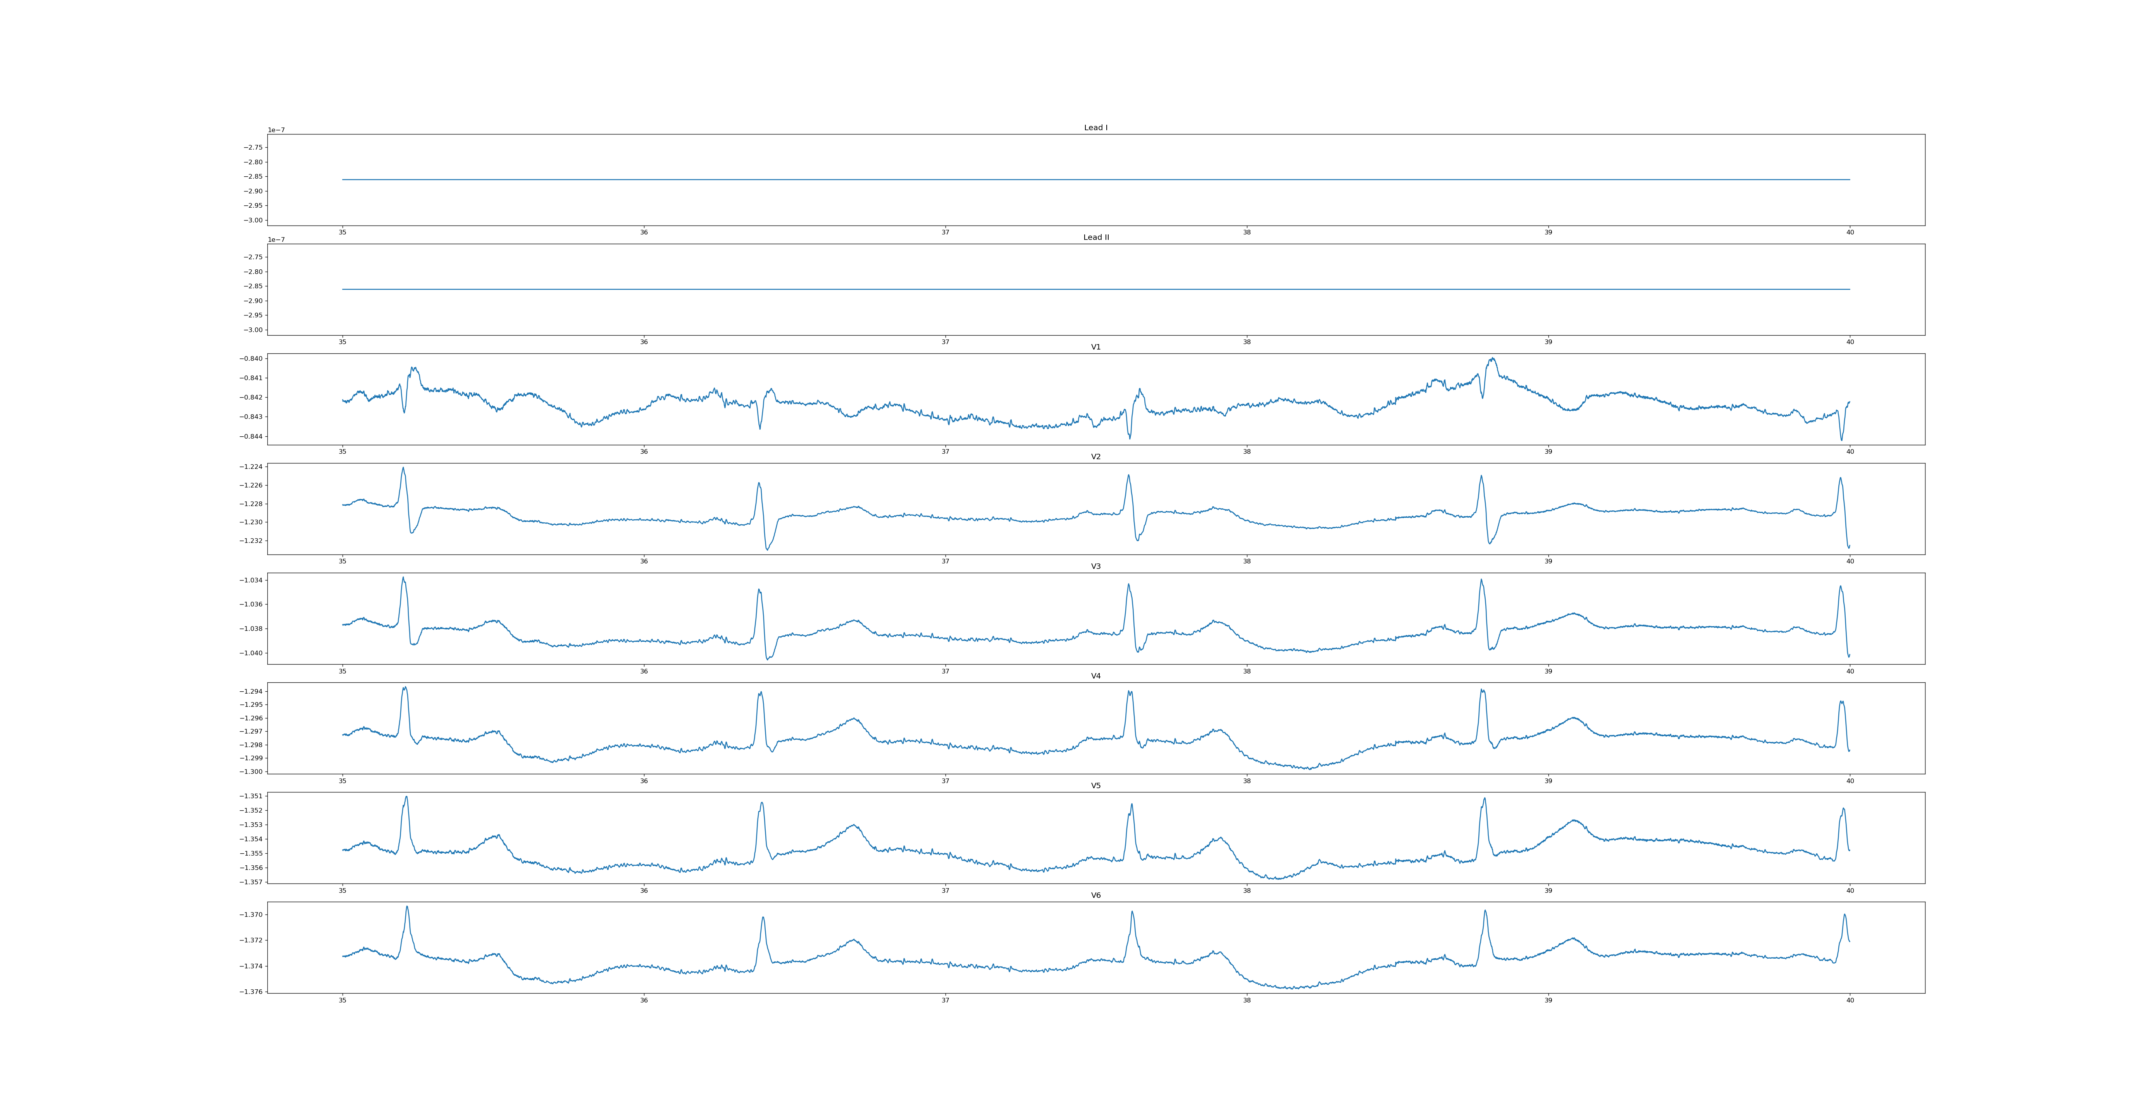Click the first QRS peak in the V2 trace
Screen dimensions: 2139x1116
coord(403,467)
